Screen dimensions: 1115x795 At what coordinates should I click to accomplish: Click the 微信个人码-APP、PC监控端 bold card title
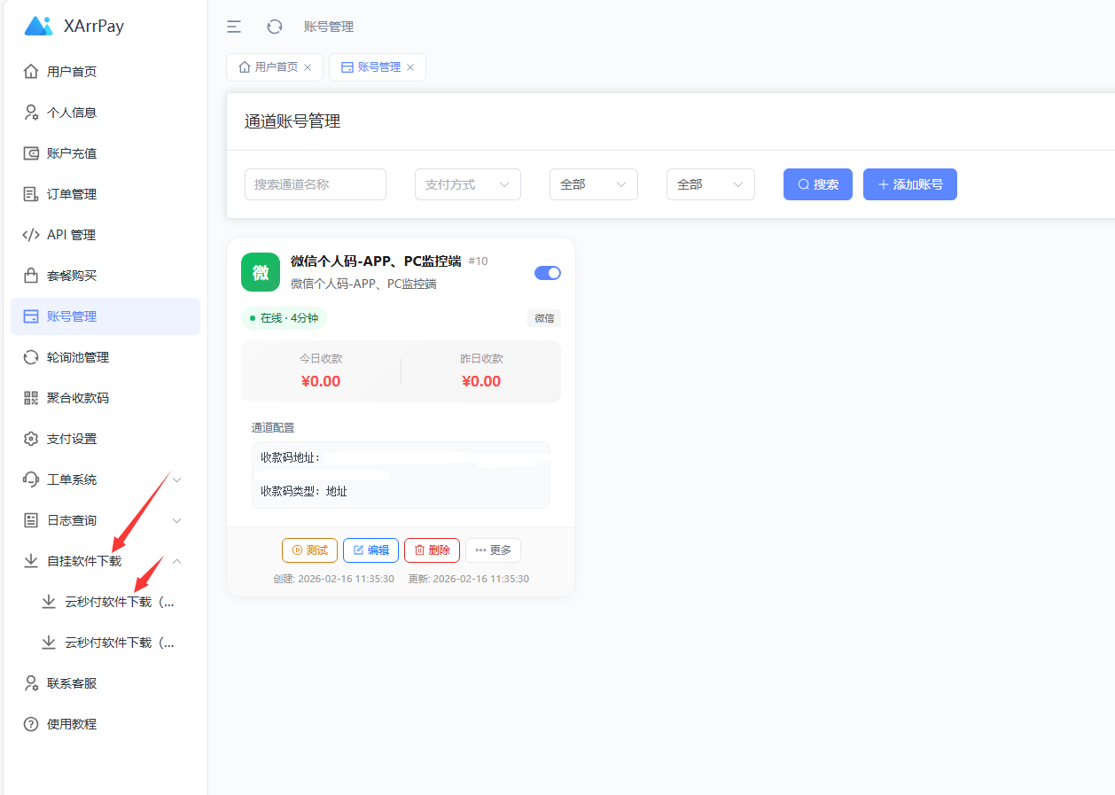point(376,261)
